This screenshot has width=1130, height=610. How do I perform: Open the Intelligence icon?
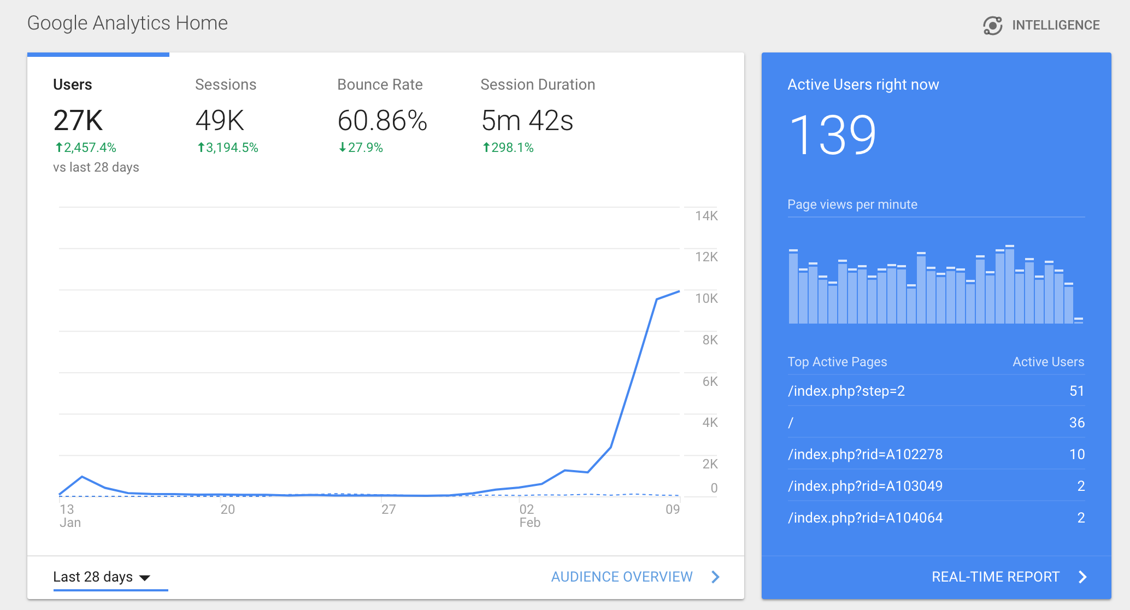[992, 25]
